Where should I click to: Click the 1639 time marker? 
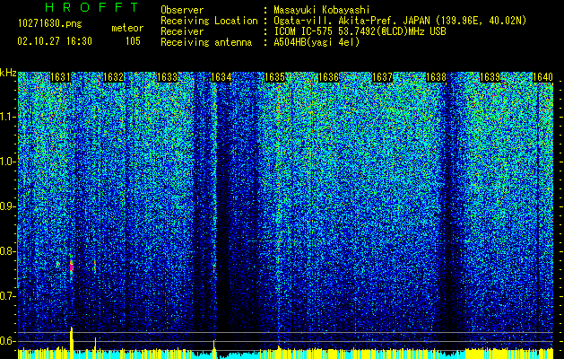(x=490, y=77)
